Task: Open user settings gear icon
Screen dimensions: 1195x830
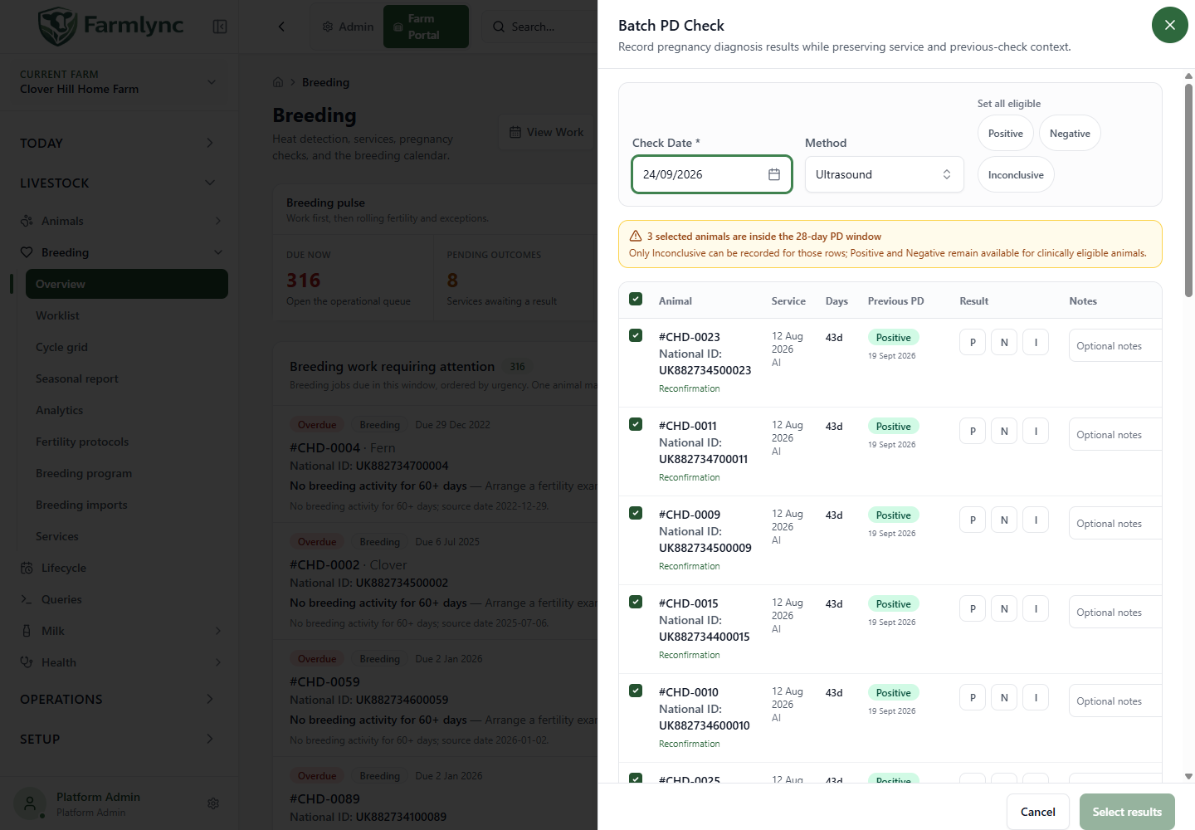Action: [x=213, y=803]
